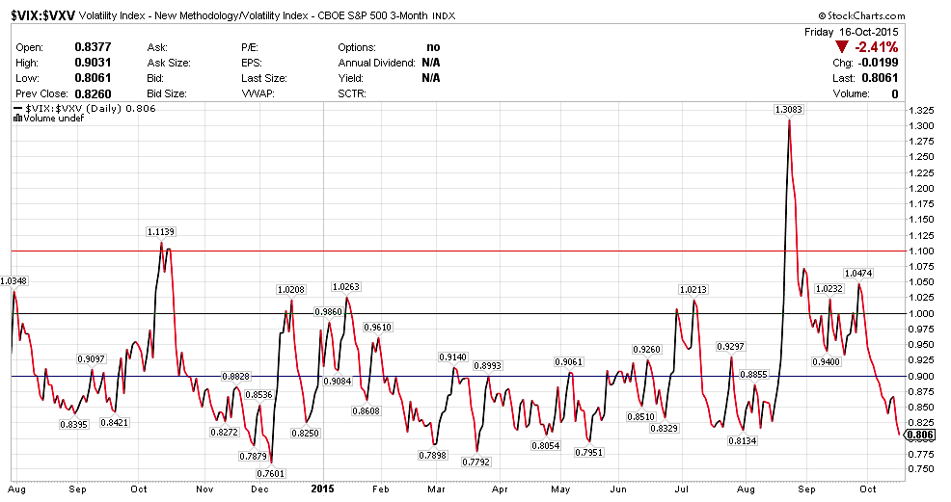Click the date 'Friday 16-Oct-2015'
This screenshot has width=951, height=502.
[x=852, y=32]
